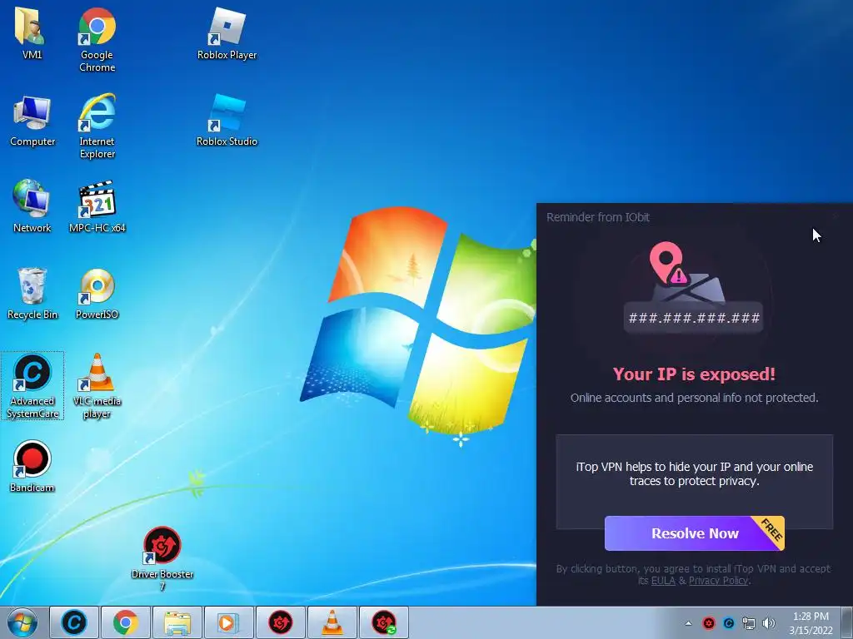The width and height of the screenshot is (853, 639).
Task: Open Windows Explorer from the taskbar
Action: coord(177,622)
